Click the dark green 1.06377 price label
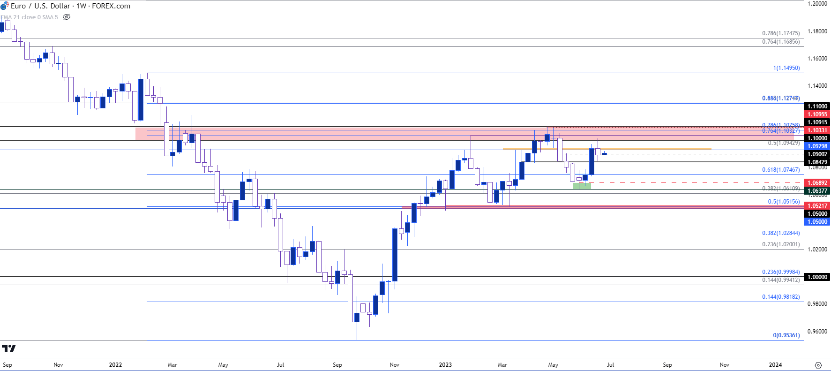This screenshot has height=371, width=831. 817,191
